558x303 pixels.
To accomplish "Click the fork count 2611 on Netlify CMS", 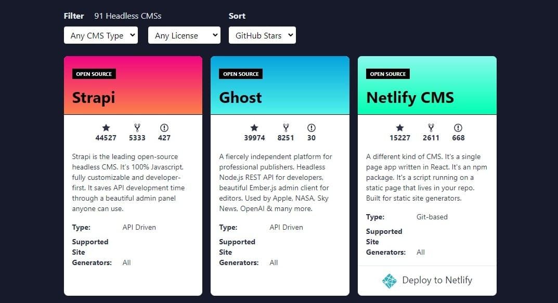I will [431, 138].
